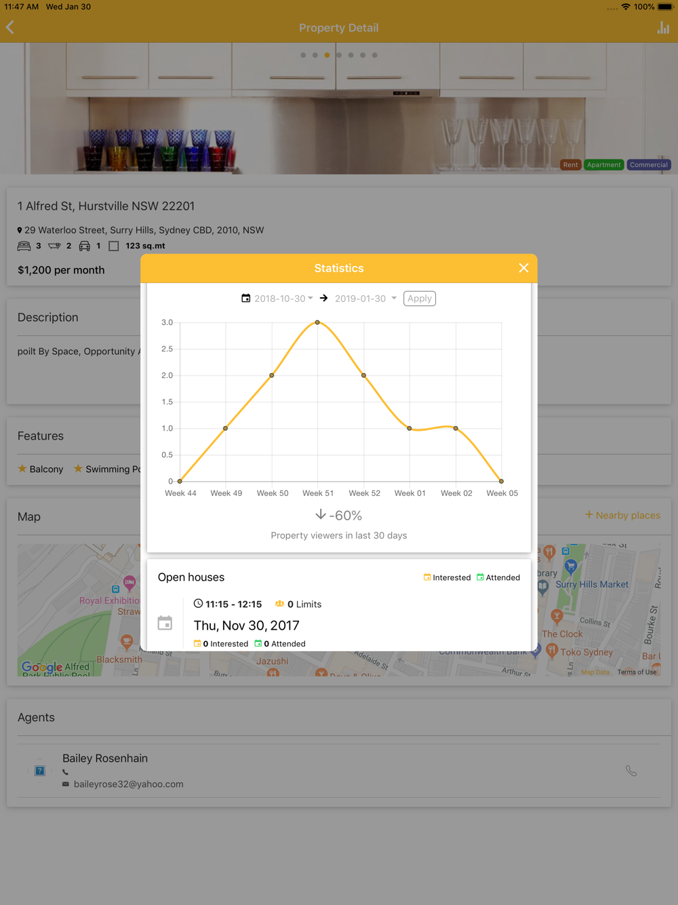Image resolution: width=678 pixels, height=905 pixels.
Task: Select the Week 01 data point
Action: [x=410, y=428]
